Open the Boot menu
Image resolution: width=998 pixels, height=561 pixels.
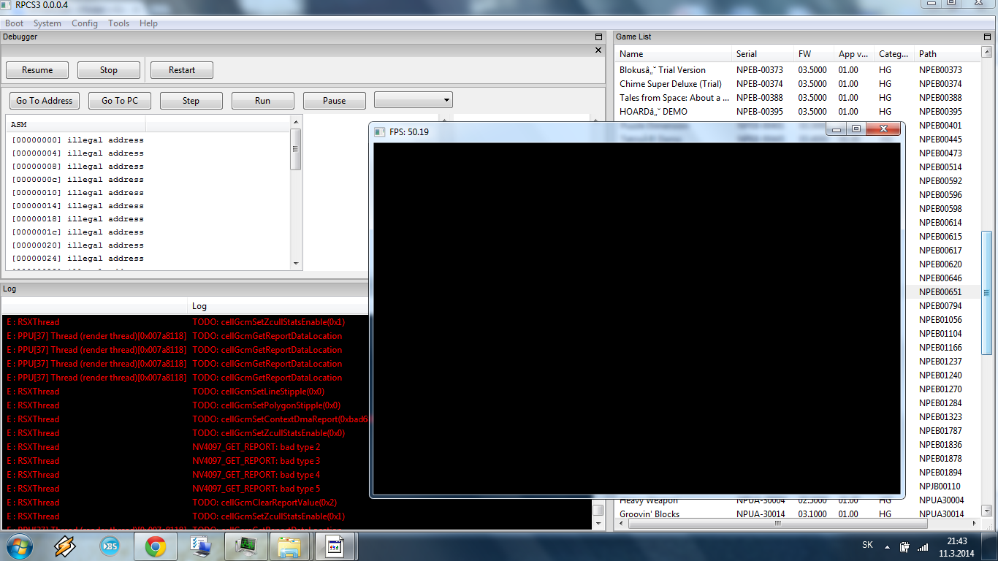click(15, 23)
